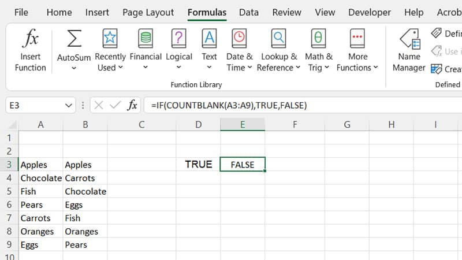Click the three-dot formula bar resize handle
The height and width of the screenshot is (260, 462).
pyautogui.click(x=83, y=105)
